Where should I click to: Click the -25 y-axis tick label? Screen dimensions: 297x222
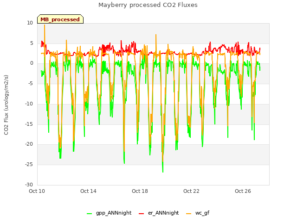[29, 165]
